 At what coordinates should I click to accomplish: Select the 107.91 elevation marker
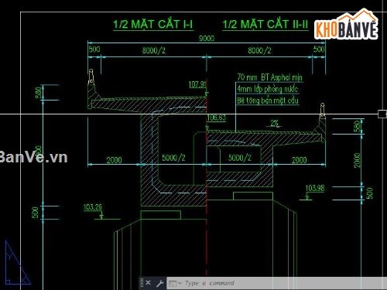coord(197,84)
